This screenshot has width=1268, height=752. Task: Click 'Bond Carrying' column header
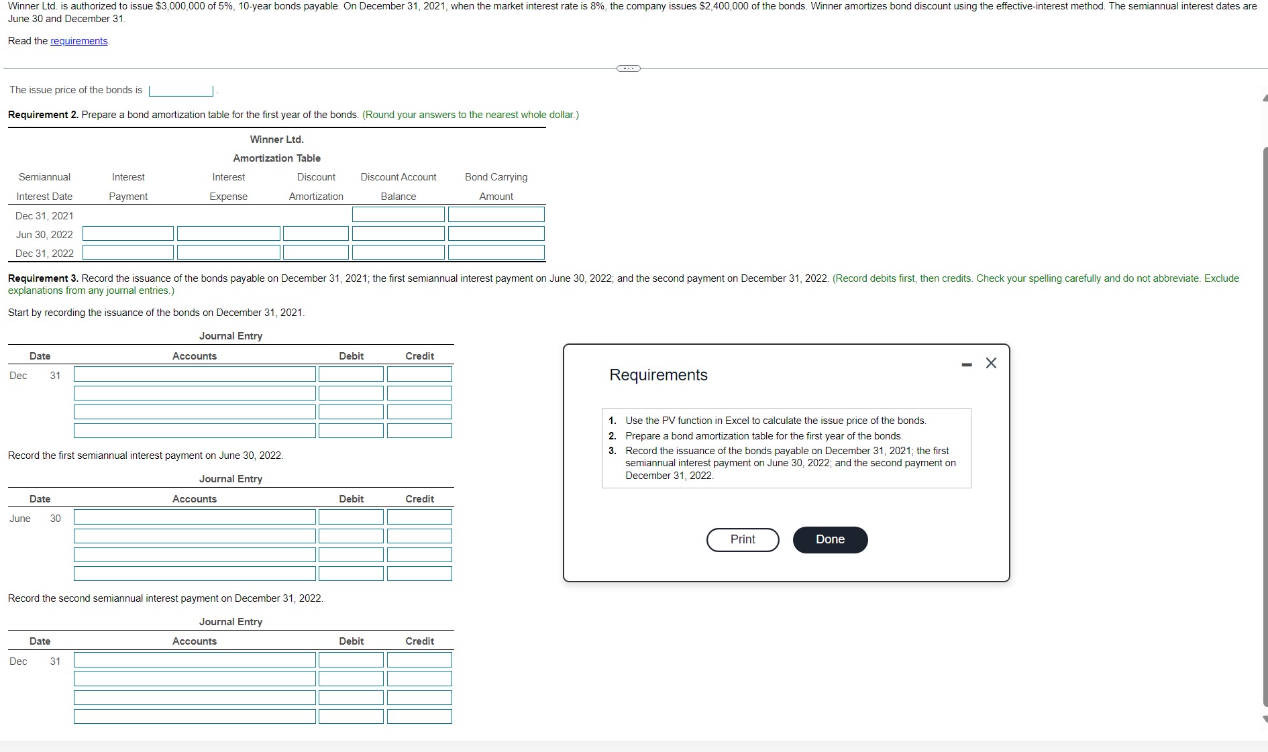tap(496, 177)
